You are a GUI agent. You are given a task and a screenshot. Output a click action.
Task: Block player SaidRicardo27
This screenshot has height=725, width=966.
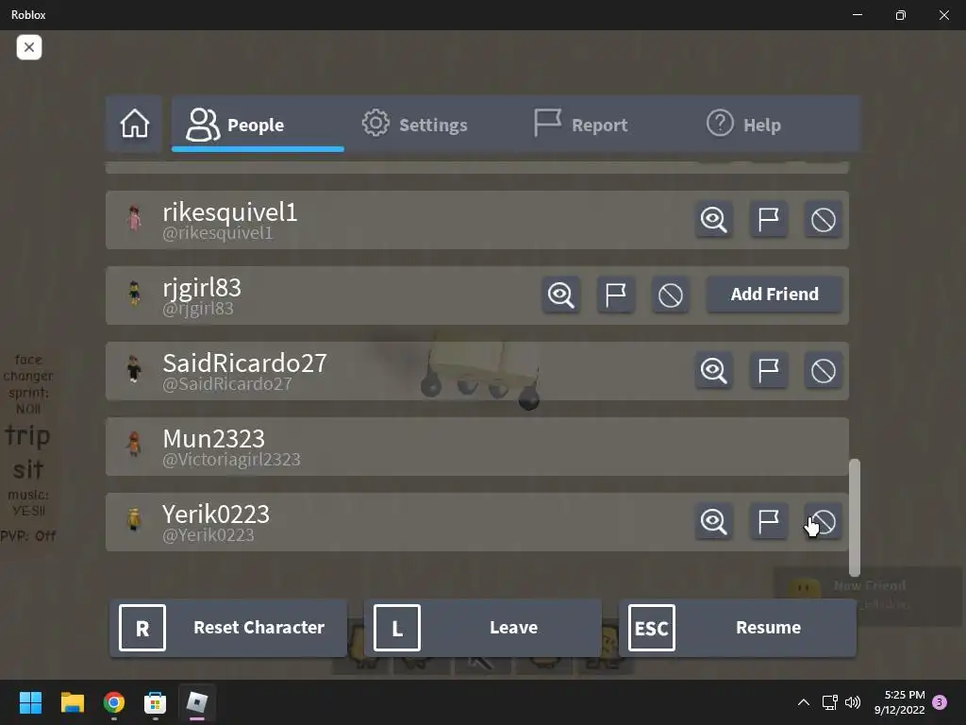tap(823, 370)
